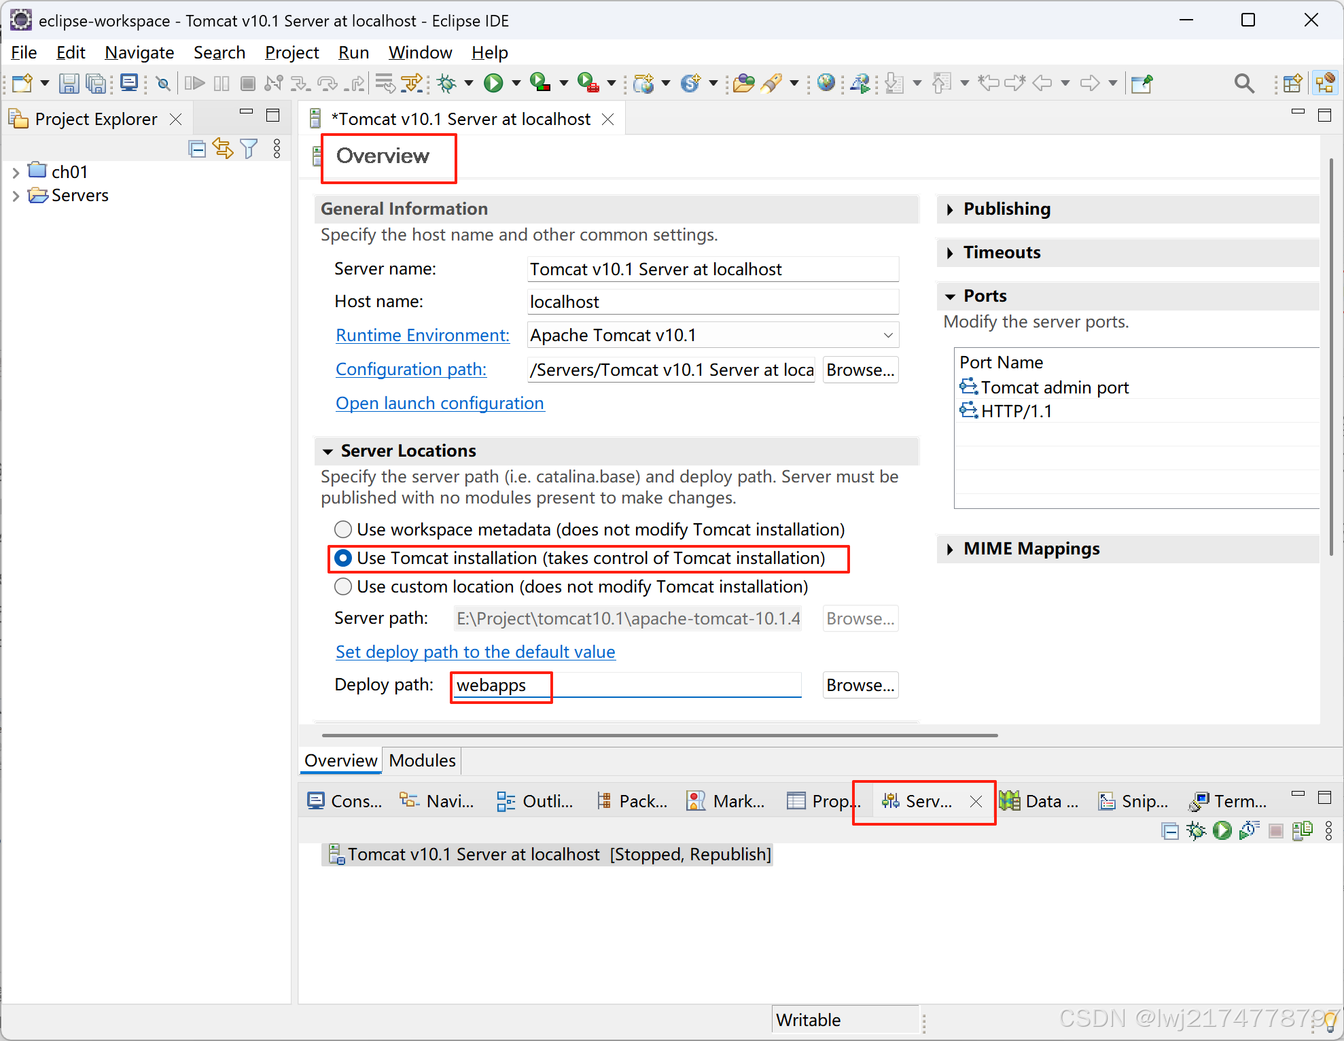
Task: Collapse the Ports section
Action: (950, 296)
